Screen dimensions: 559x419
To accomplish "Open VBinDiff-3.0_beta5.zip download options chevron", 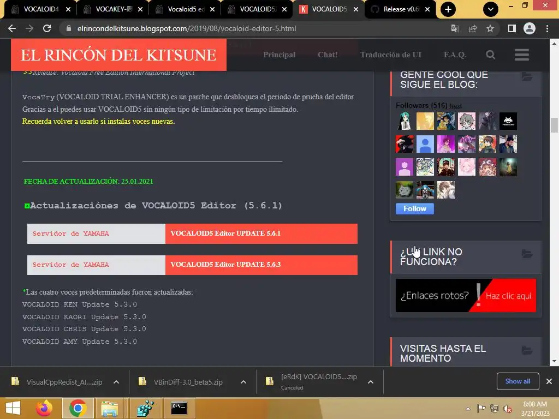I will tap(243, 382).
